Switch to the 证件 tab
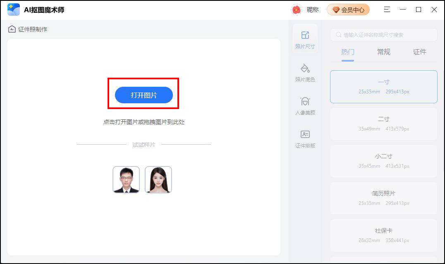 pyautogui.click(x=419, y=52)
